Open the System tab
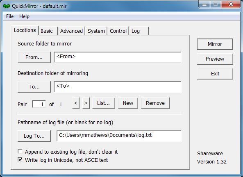 (96, 31)
